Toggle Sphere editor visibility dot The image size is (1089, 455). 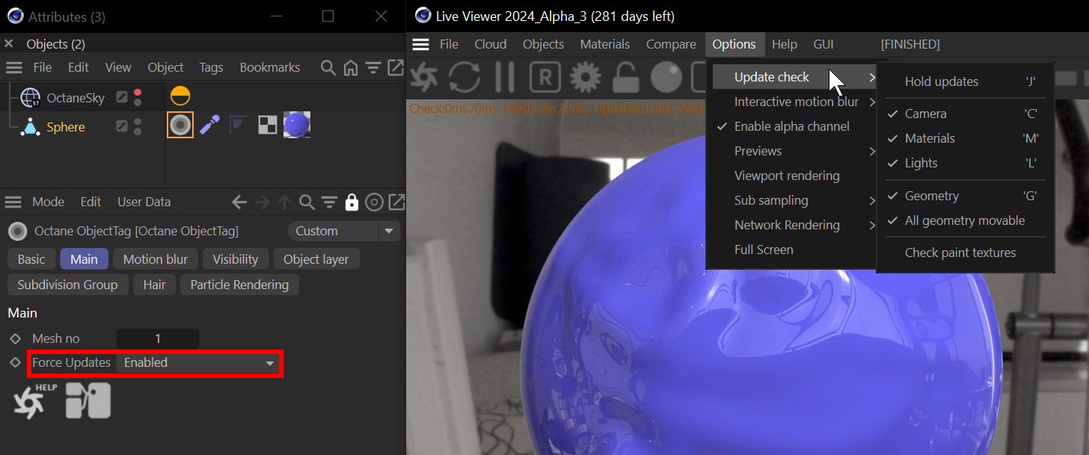pos(138,122)
